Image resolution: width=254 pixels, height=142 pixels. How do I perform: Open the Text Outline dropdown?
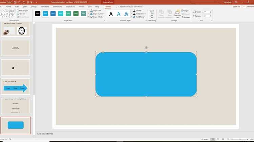pos(139,14)
